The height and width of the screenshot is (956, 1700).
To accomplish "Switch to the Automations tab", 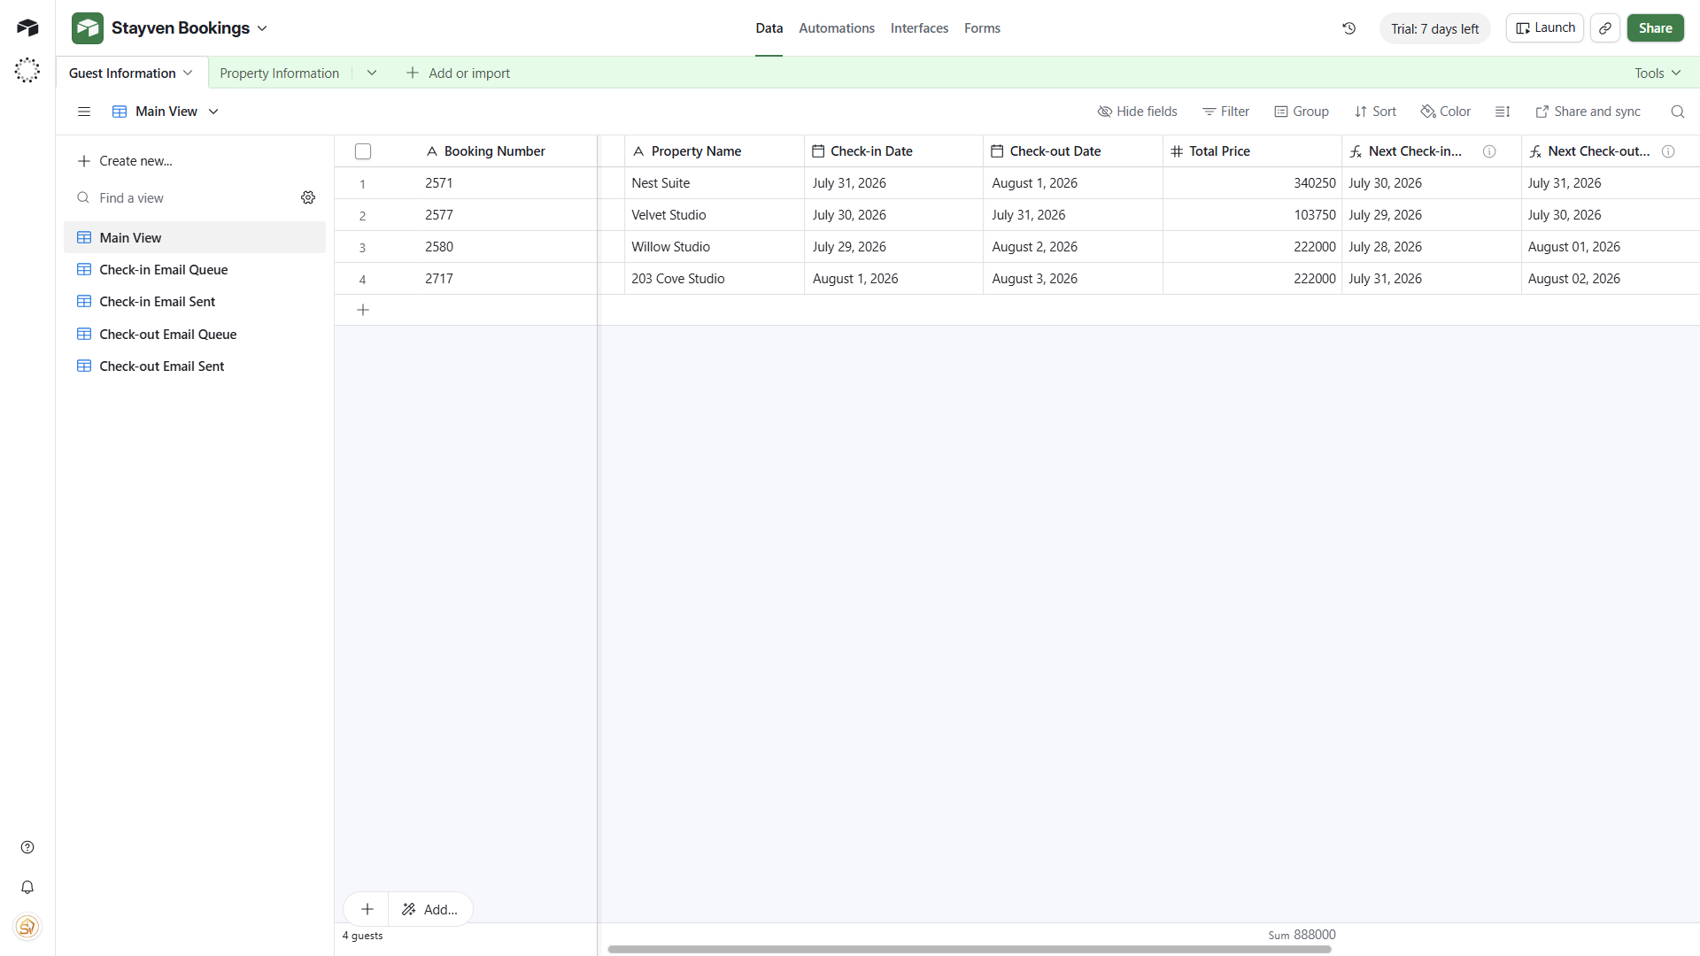I will click(837, 28).
